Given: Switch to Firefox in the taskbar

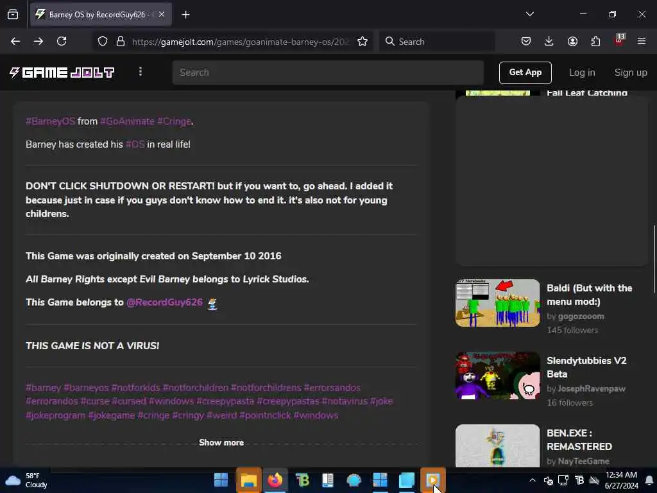Looking at the screenshot, I should click(x=275, y=480).
